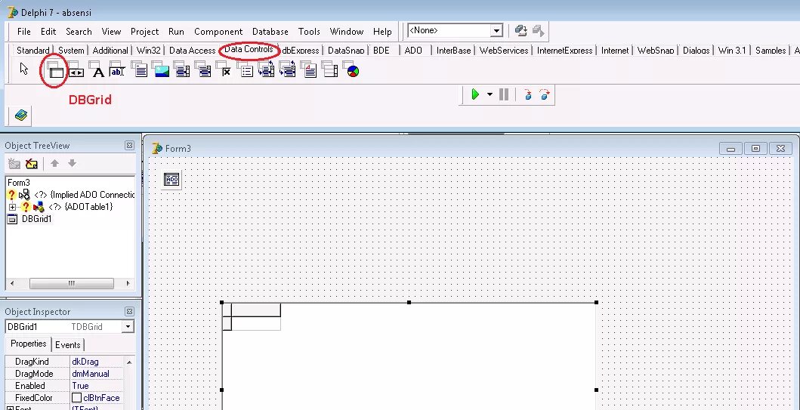800x410 pixels.
Task: Open the Window menu
Action: (x=347, y=32)
